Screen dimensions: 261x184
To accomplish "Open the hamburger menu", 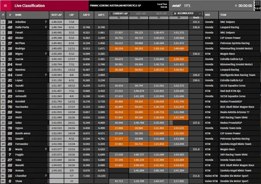I will (x=5, y=6).
